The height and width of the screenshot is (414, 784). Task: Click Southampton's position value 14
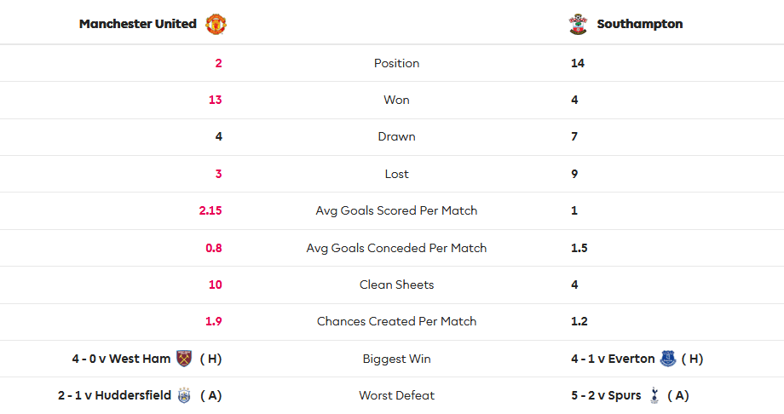click(578, 63)
